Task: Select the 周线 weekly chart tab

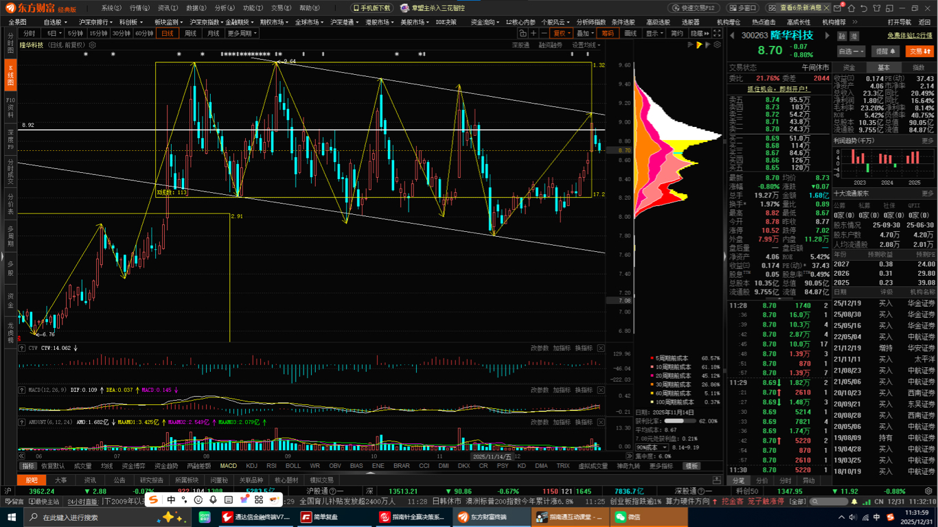Action: [190, 33]
